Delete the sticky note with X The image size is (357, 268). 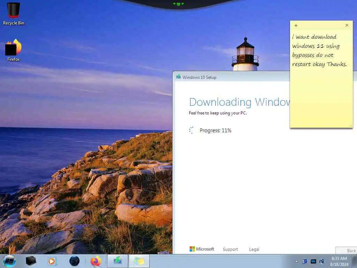click(347, 25)
